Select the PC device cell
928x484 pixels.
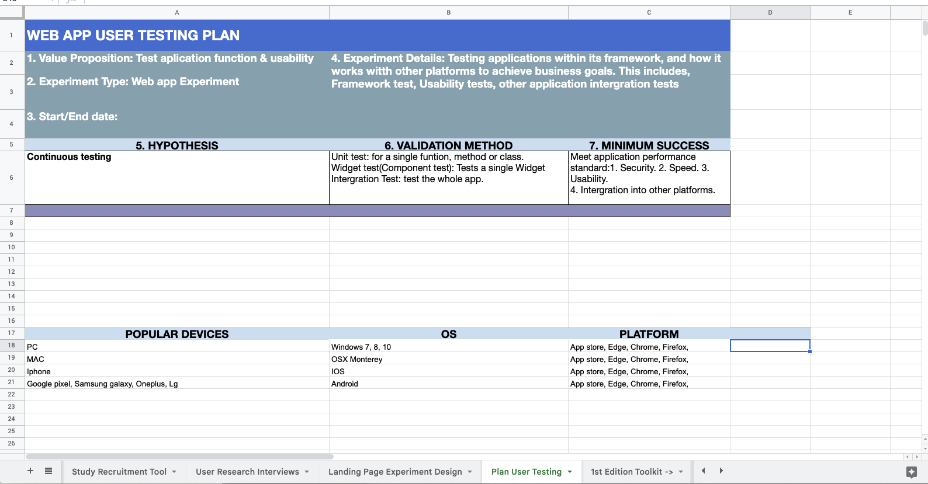(177, 346)
